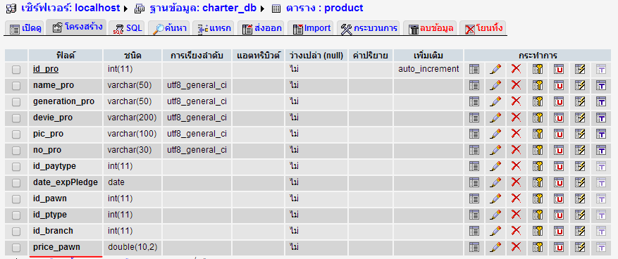Open the Import tab
The image size is (618, 259).
pyautogui.click(x=311, y=28)
